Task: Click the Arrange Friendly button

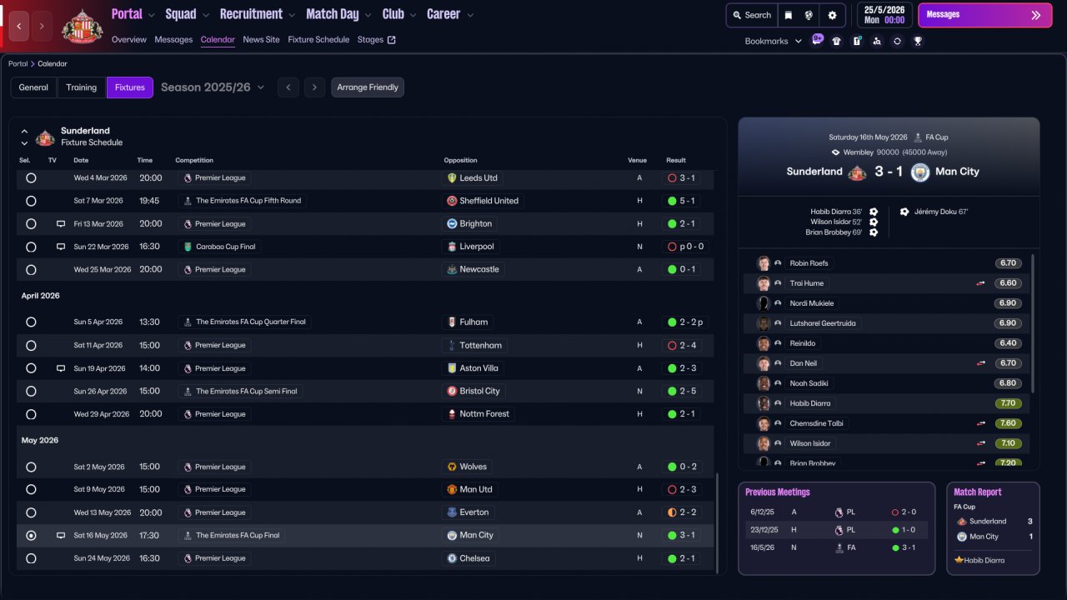Action: [x=368, y=87]
